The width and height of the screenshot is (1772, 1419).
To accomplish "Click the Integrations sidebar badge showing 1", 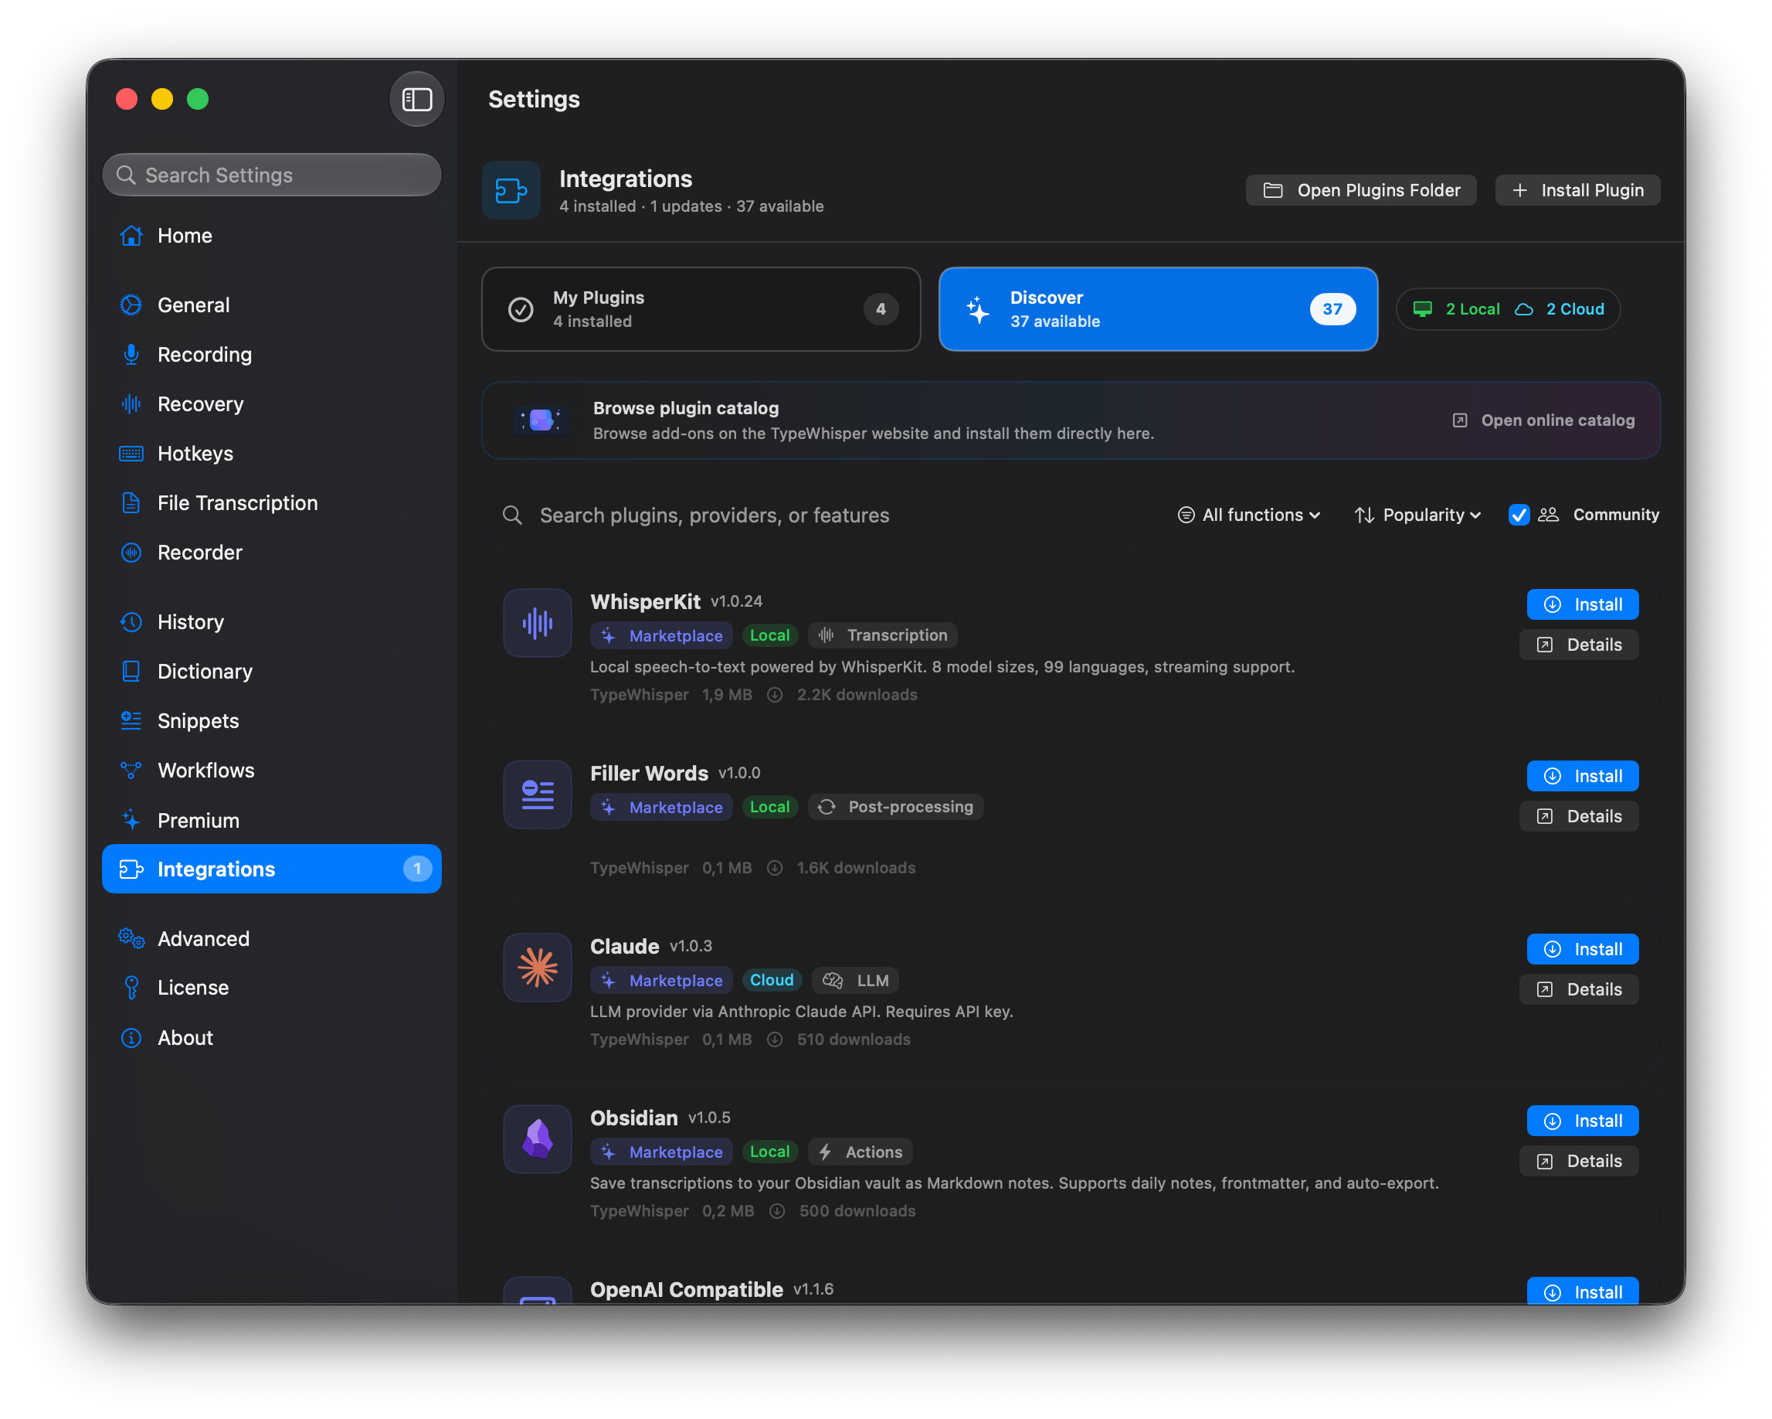I will (x=418, y=869).
